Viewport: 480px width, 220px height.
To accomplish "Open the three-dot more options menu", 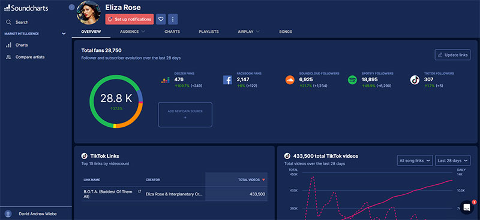I will tap(173, 19).
